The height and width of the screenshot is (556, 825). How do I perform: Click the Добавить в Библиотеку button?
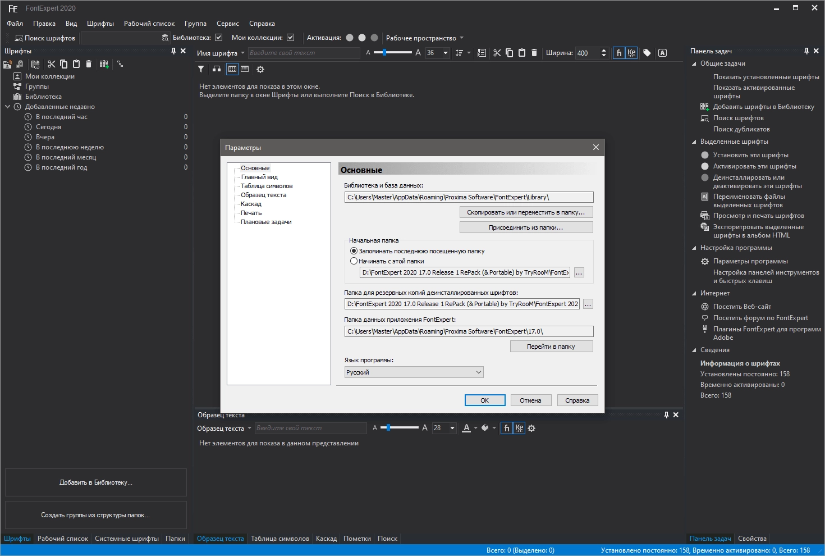(x=96, y=482)
